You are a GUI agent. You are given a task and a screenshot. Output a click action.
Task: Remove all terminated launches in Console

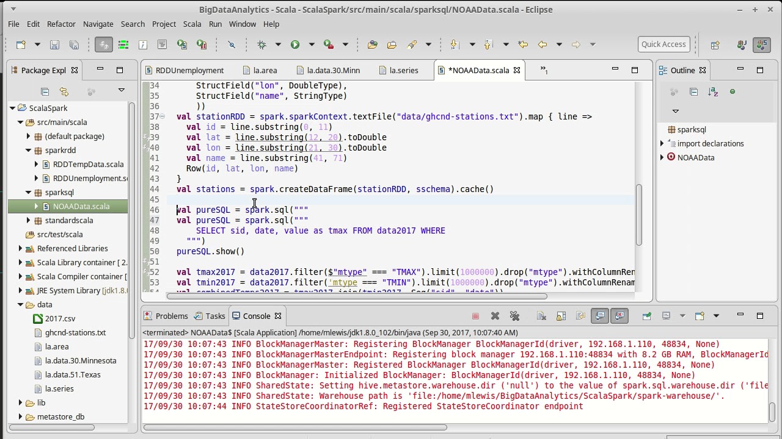514,316
